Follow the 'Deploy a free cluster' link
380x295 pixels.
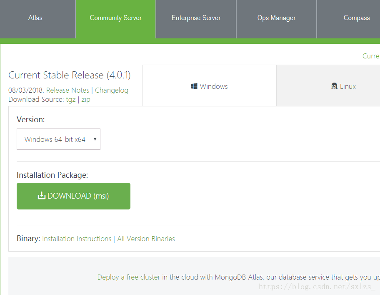(129, 277)
